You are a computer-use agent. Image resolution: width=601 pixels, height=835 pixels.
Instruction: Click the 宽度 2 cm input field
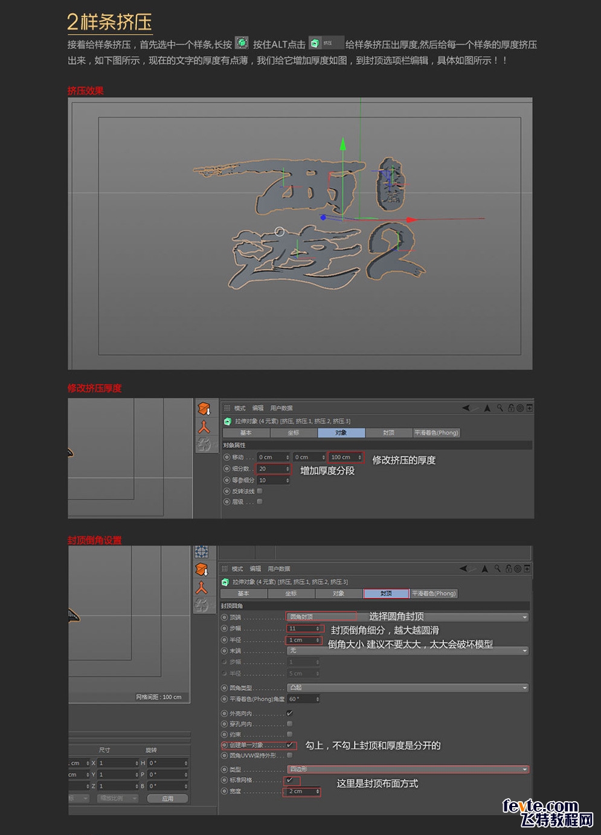(x=303, y=791)
